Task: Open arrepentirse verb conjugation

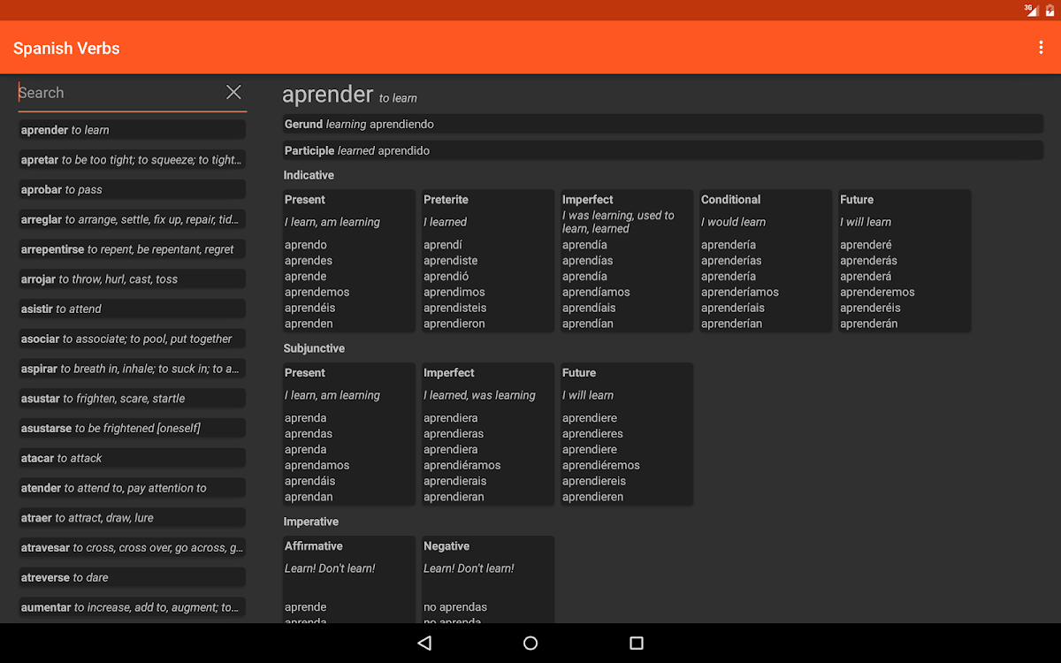Action: [x=132, y=249]
